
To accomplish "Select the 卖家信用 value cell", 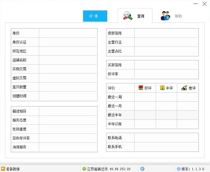I will tap(166, 33).
